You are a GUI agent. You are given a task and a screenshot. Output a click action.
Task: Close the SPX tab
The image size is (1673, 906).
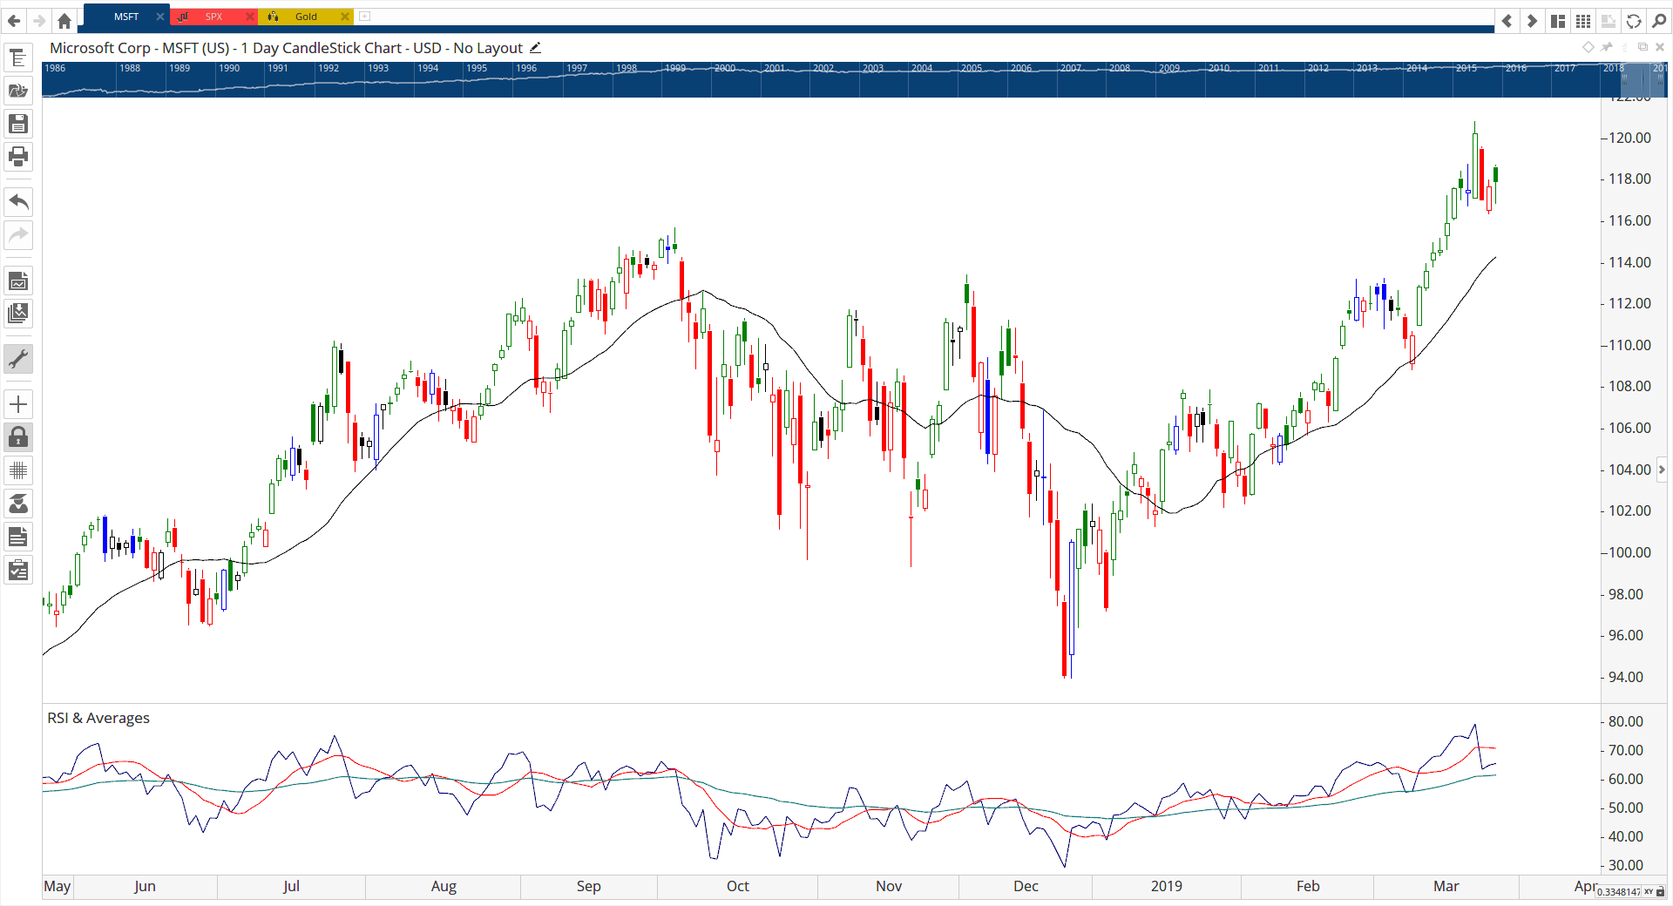click(x=250, y=17)
